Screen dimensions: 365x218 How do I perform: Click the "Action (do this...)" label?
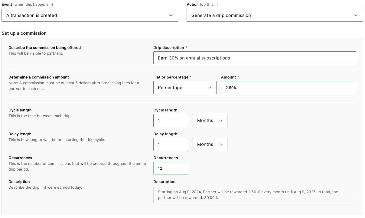(x=202, y=5)
